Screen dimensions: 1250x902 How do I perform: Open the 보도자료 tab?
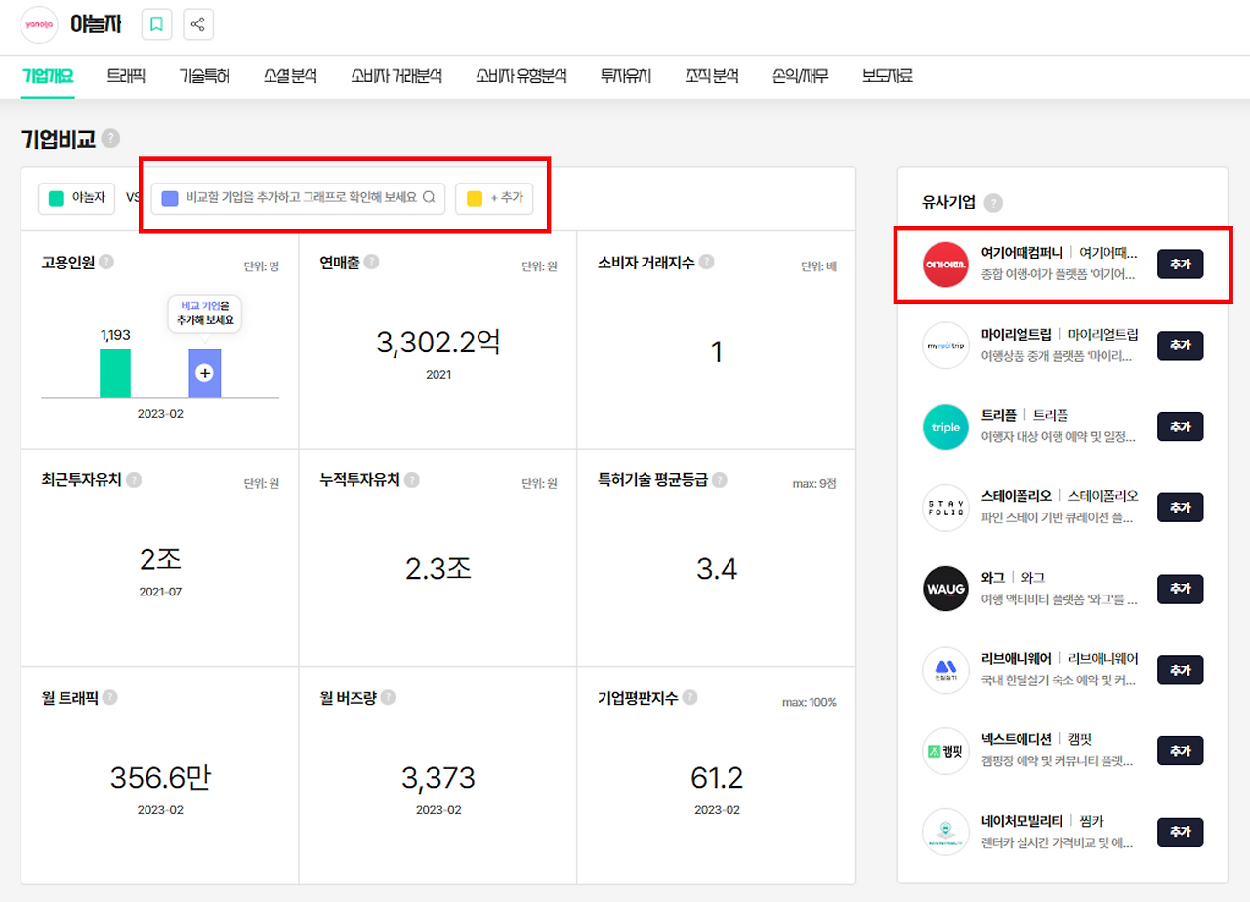click(x=888, y=75)
